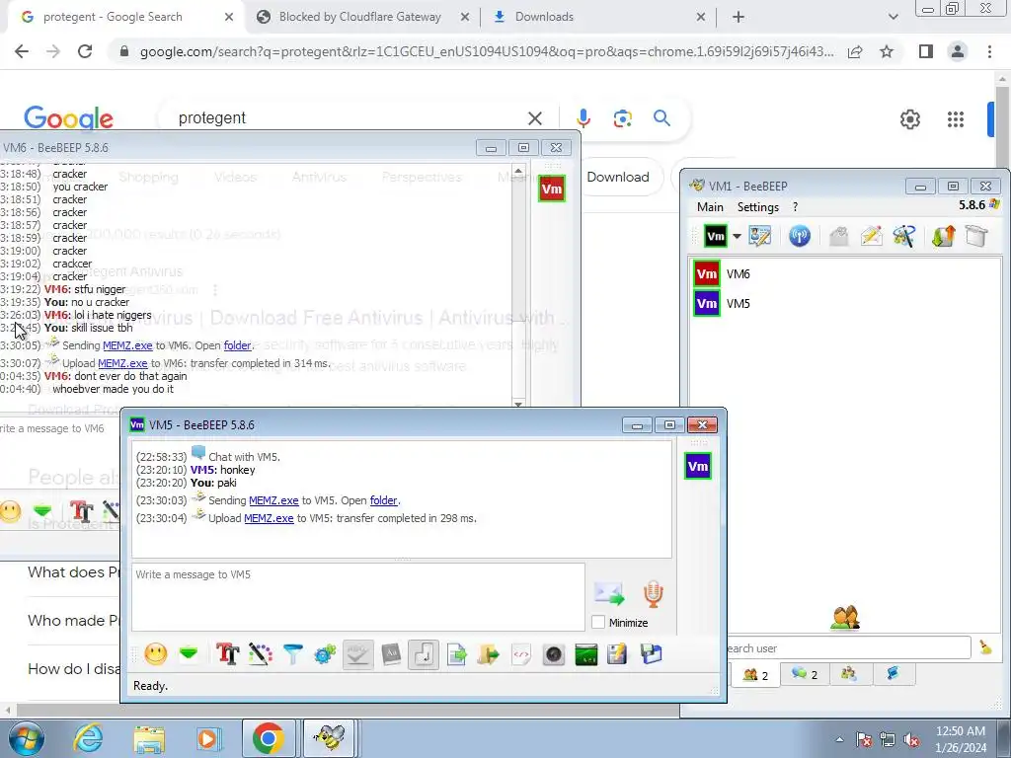Click send folder icon in VM5 chat toolbar
Screen dimensions: 1011x758
pyautogui.click(x=489, y=655)
